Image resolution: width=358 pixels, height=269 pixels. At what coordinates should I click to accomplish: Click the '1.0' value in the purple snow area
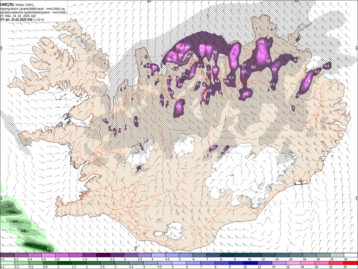coord(209,48)
